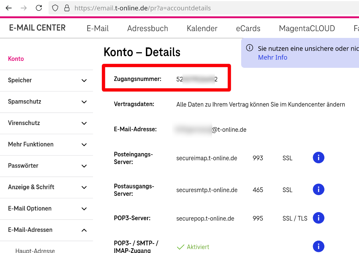Select Konto in the sidebar
The width and height of the screenshot is (359, 253).
pos(16,59)
